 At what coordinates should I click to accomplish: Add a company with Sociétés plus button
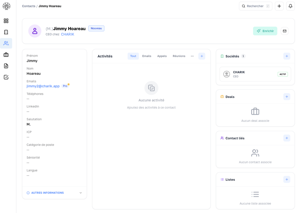287,56
